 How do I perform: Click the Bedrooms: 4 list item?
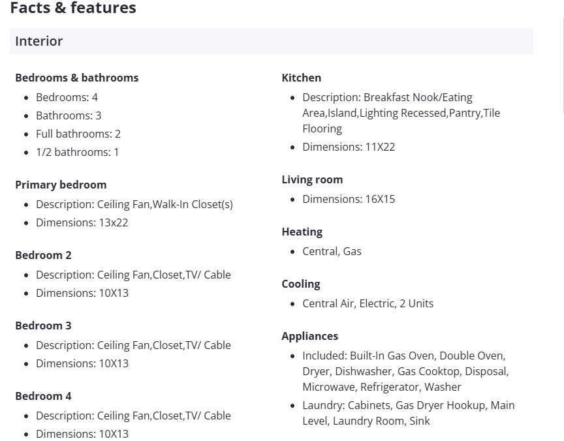67,97
